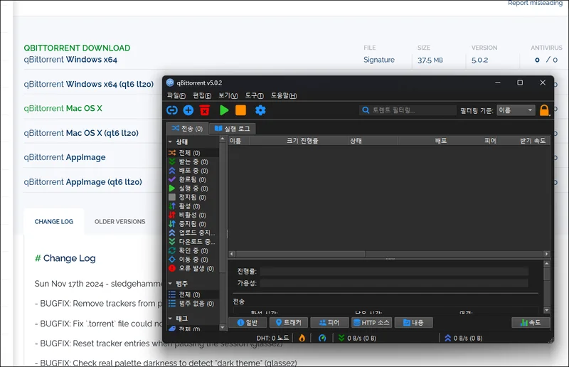Open qBittorrent options gear icon
Viewport: 569px width, 367px height.
coord(260,110)
